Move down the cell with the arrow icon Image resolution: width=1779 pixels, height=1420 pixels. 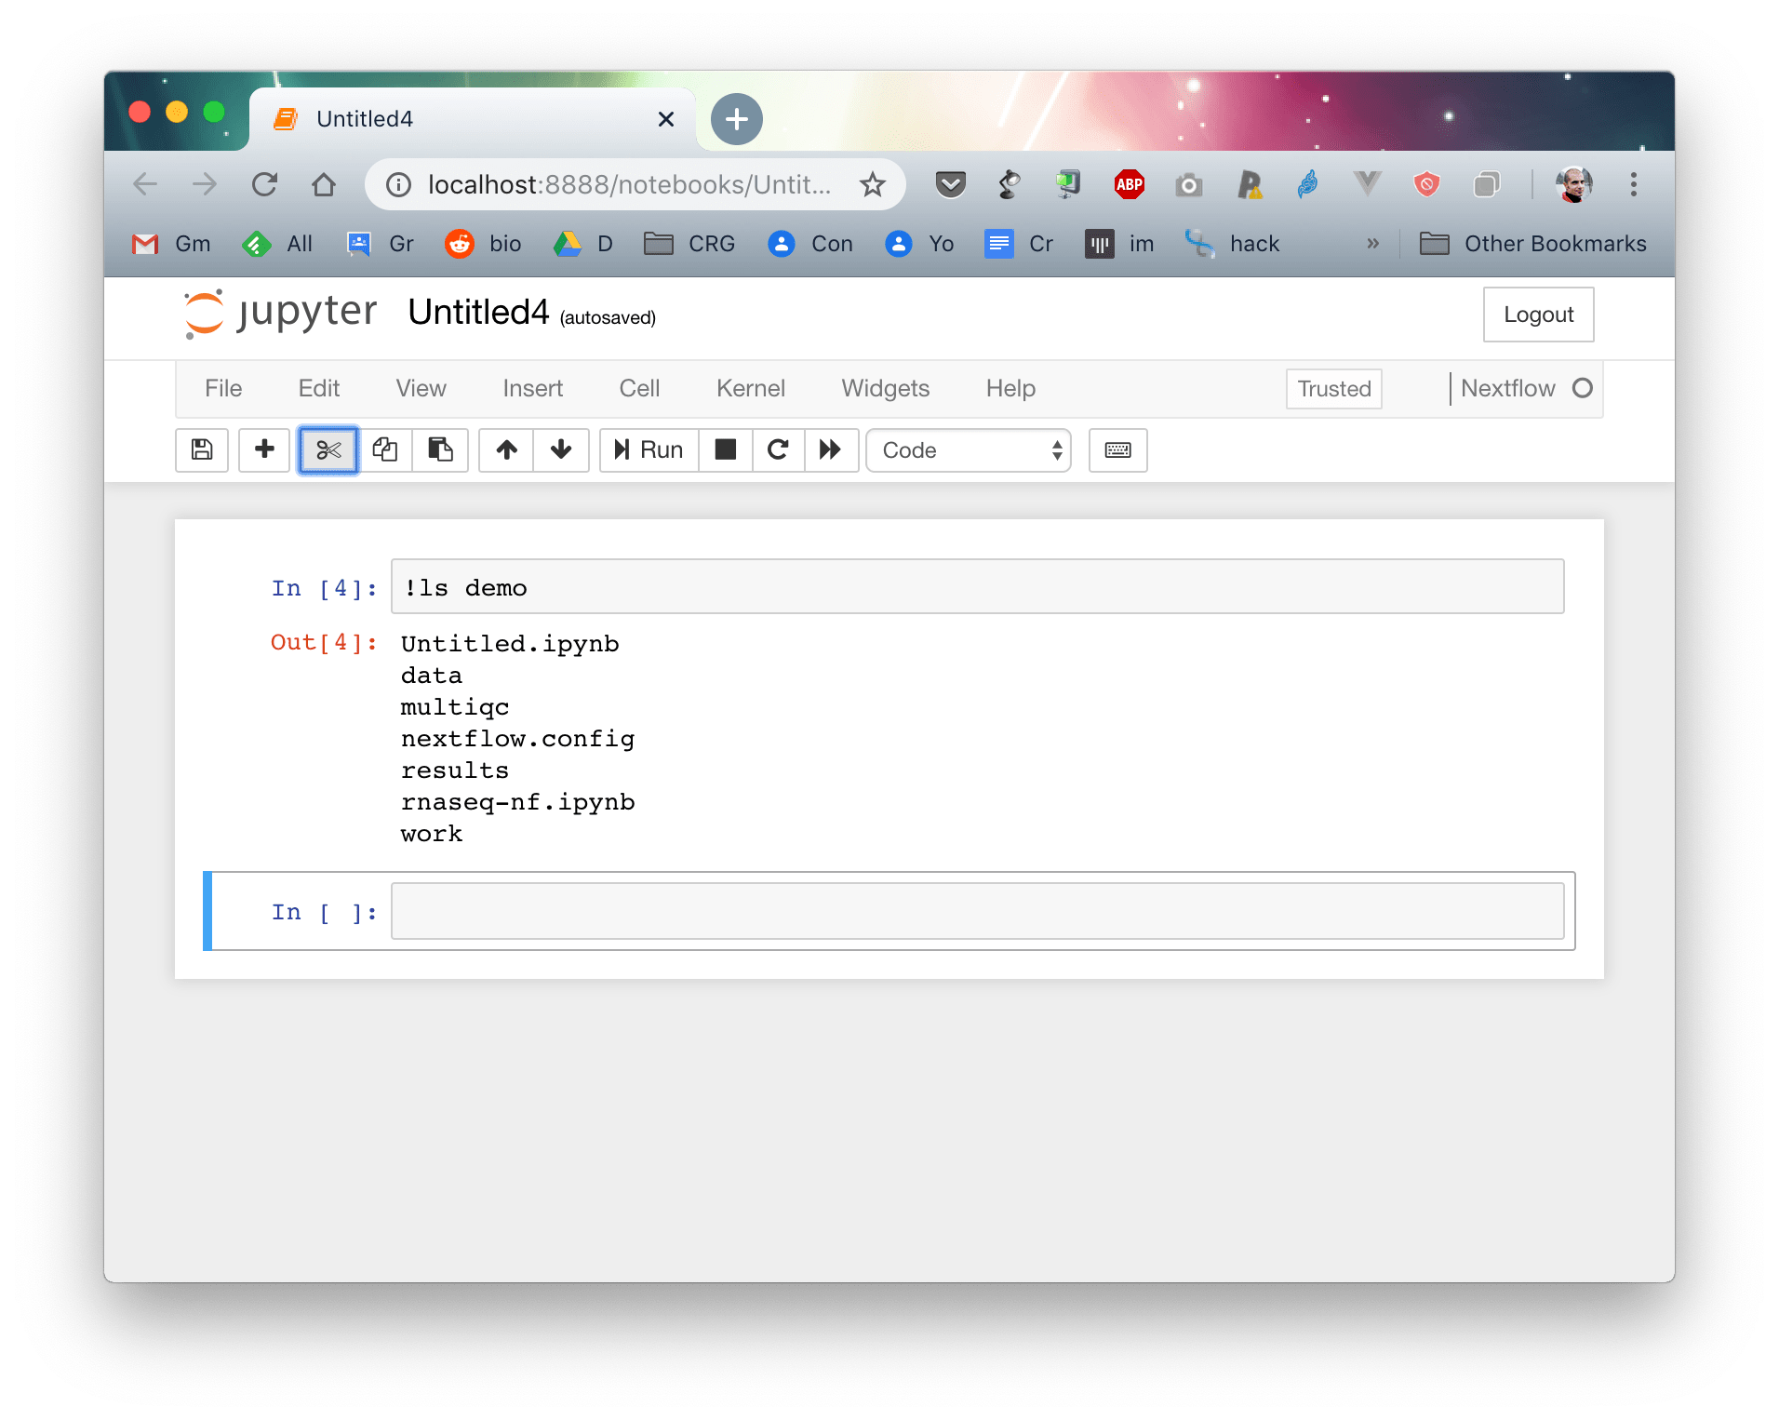pyautogui.click(x=561, y=449)
